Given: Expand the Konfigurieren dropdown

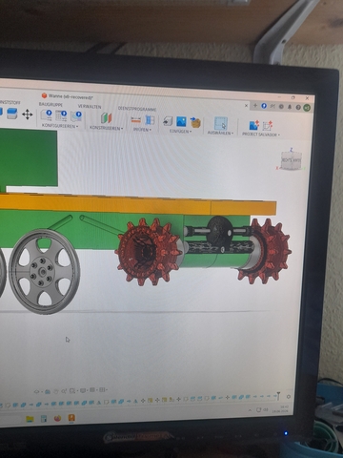Looking at the screenshot, I should point(60,126).
